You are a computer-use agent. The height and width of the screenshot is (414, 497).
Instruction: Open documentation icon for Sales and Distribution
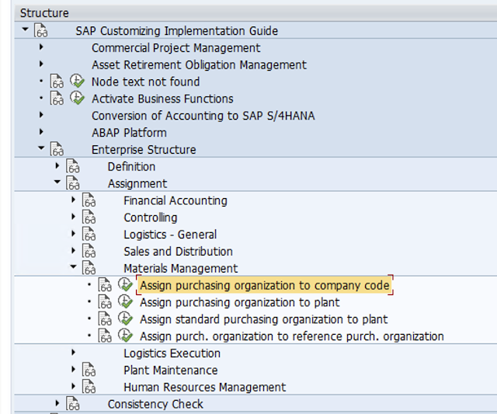coord(89,251)
